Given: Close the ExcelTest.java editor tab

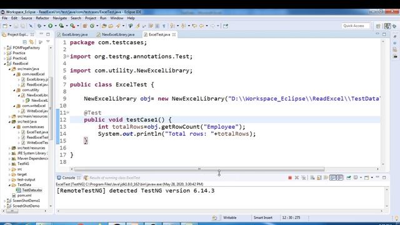Looking at the screenshot, I should pyautogui.click(x=174, y=34).
